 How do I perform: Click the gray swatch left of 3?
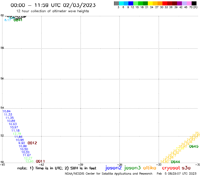[116, 4]
